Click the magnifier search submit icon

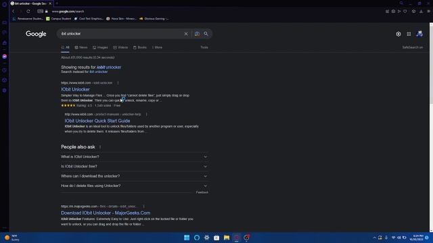coord(206,34)
